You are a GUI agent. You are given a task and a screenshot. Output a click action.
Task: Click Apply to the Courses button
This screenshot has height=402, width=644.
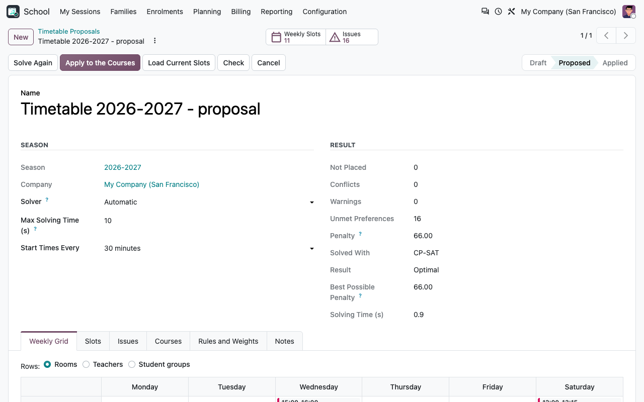(100, 63)
